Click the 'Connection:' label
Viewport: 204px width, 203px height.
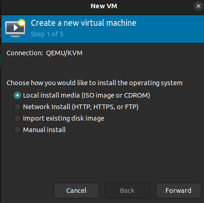(x=25, y=53)
